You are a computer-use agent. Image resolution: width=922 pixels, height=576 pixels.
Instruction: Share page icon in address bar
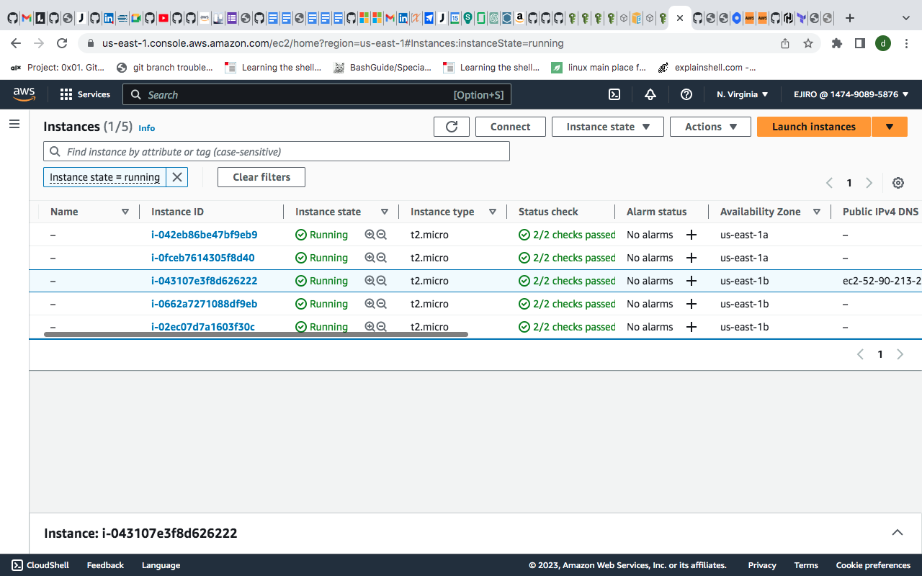[785, 43]
